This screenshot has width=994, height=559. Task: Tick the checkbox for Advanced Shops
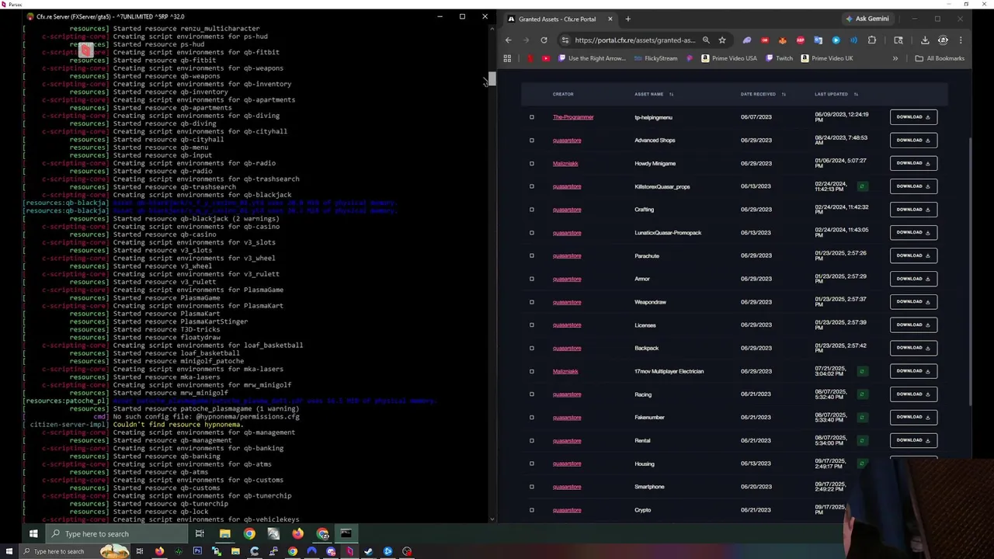[x=532, y=141]
